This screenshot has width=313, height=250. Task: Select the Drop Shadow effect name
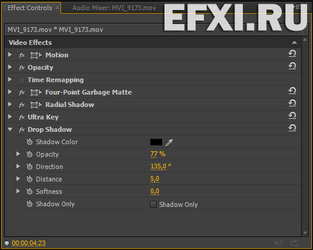(x=50, y=129)
